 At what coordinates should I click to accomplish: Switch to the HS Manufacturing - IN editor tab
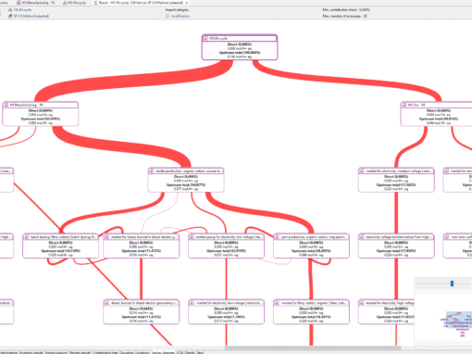point(35,3)
